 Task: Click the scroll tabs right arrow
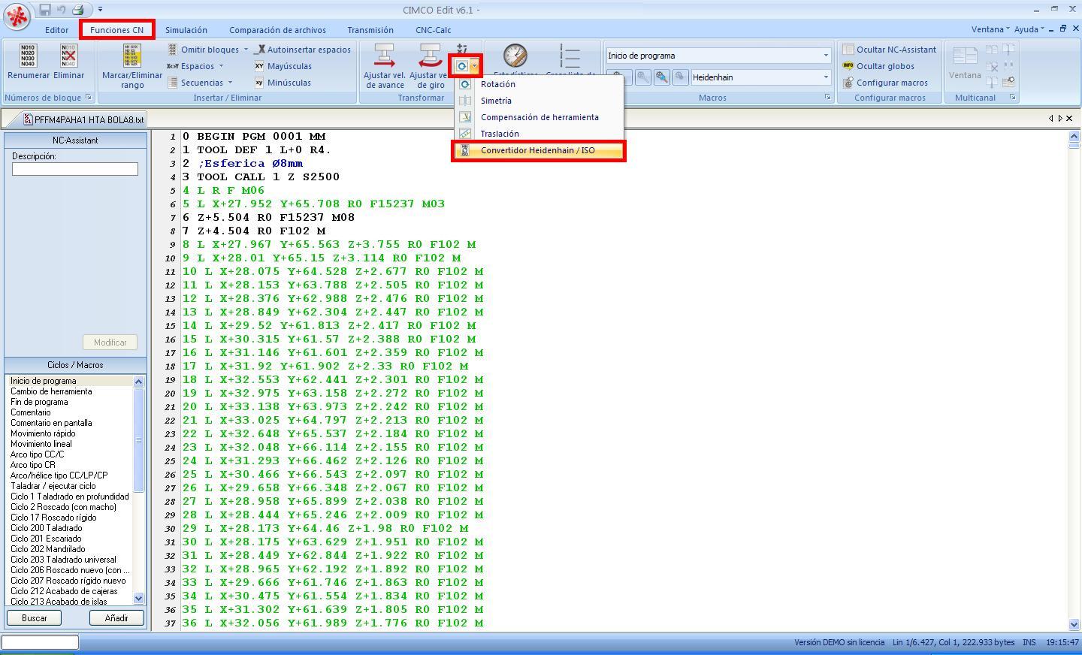click(x=1060, y=118)
